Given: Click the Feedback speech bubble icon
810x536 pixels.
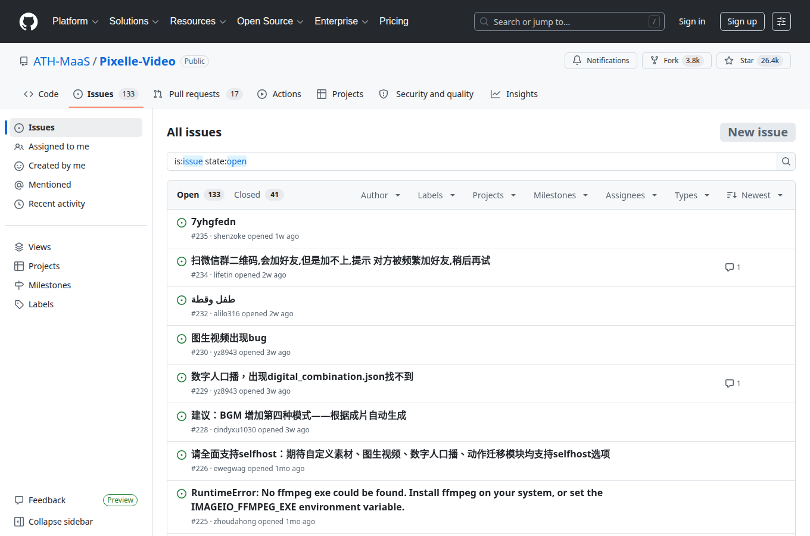Looking at the screenshot, I should click(x=19, y=500).
